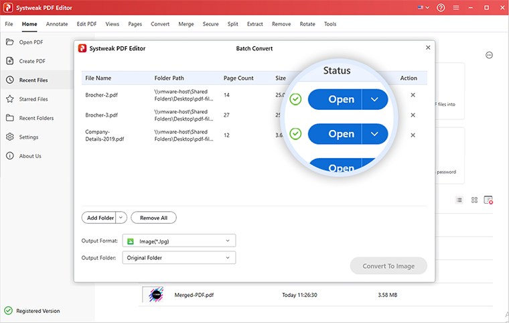The width and height of the screenshot is (509, 323).
Task: Select the Company-Details-2019.pdf file name
Action: pos(104,135)
